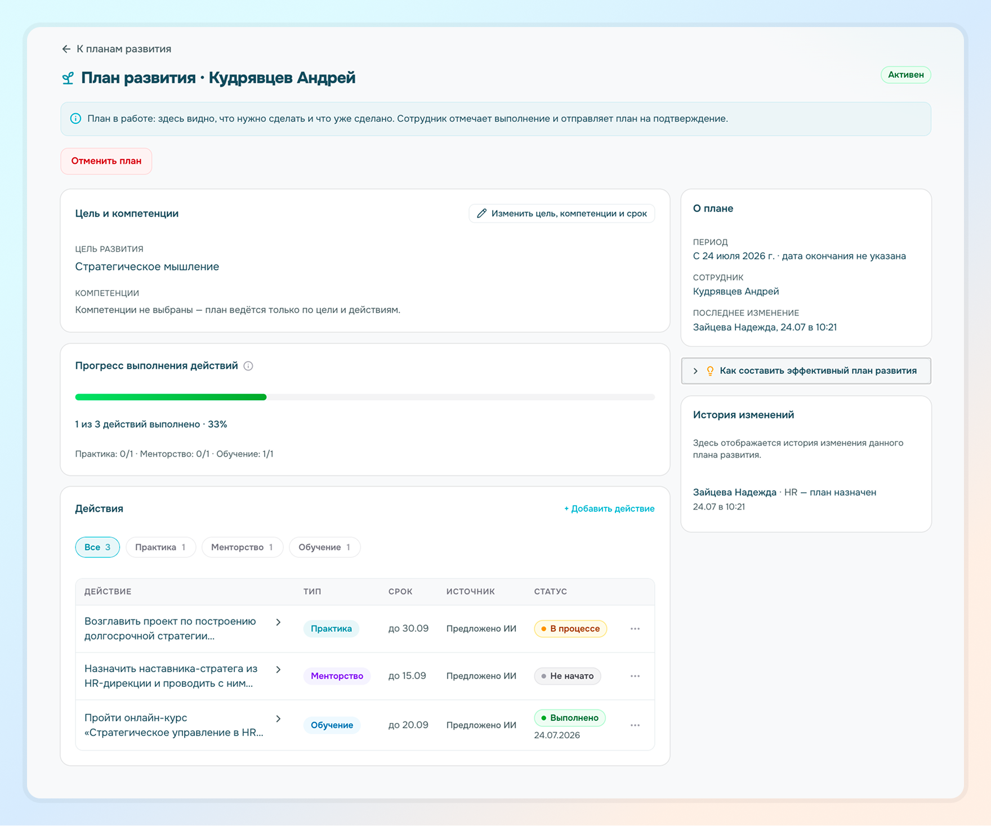
Task: Open more options for the Обучение action row
Action: (635, 725)
